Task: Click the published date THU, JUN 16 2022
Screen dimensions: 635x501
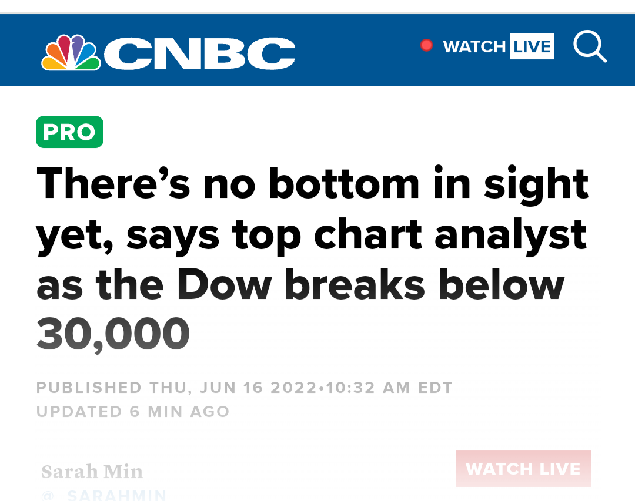Action: pos(233,388)
